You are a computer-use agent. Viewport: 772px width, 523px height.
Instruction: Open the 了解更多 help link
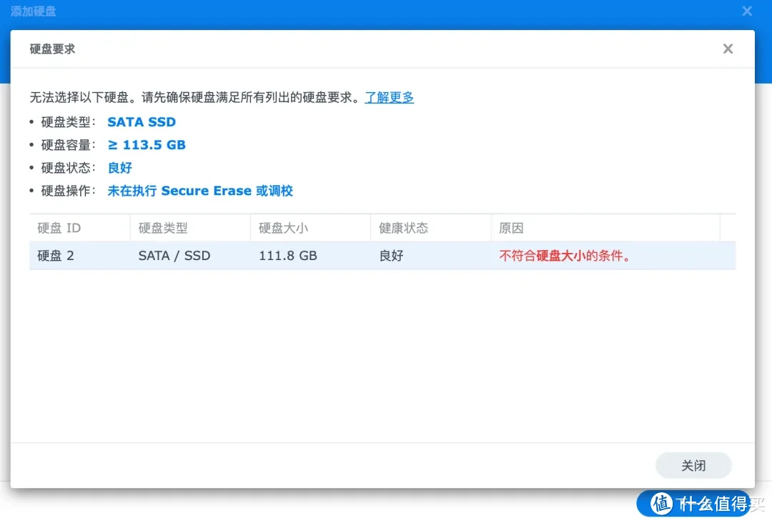coord(389,97)
